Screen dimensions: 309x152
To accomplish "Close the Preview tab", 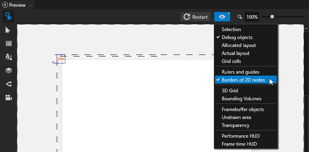I will tap(30, 5).
